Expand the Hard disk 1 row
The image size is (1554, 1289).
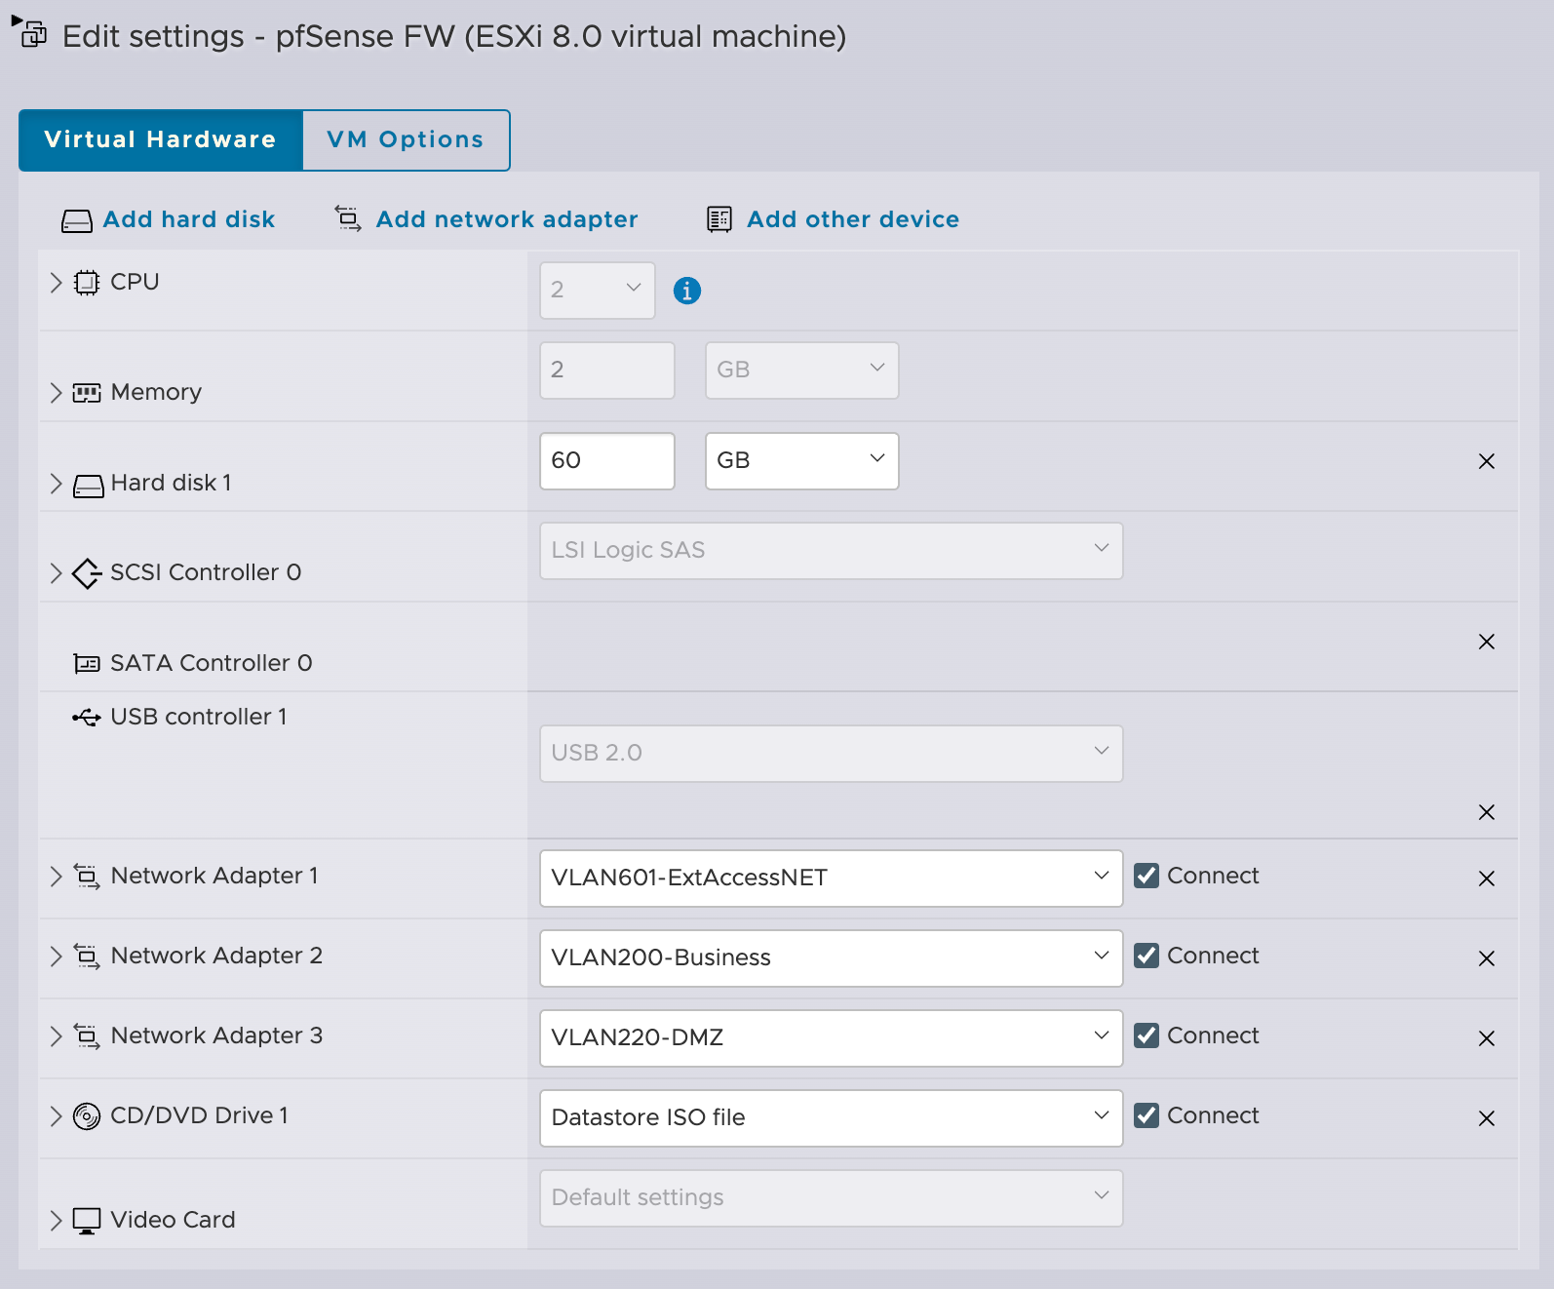click(x=56, y=484)
